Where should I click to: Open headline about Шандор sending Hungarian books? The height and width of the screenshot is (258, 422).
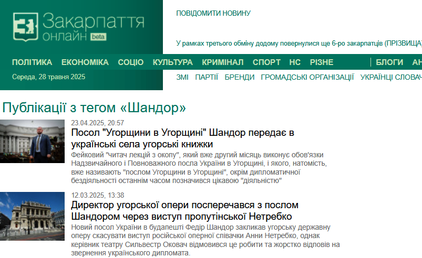[183, 138]
